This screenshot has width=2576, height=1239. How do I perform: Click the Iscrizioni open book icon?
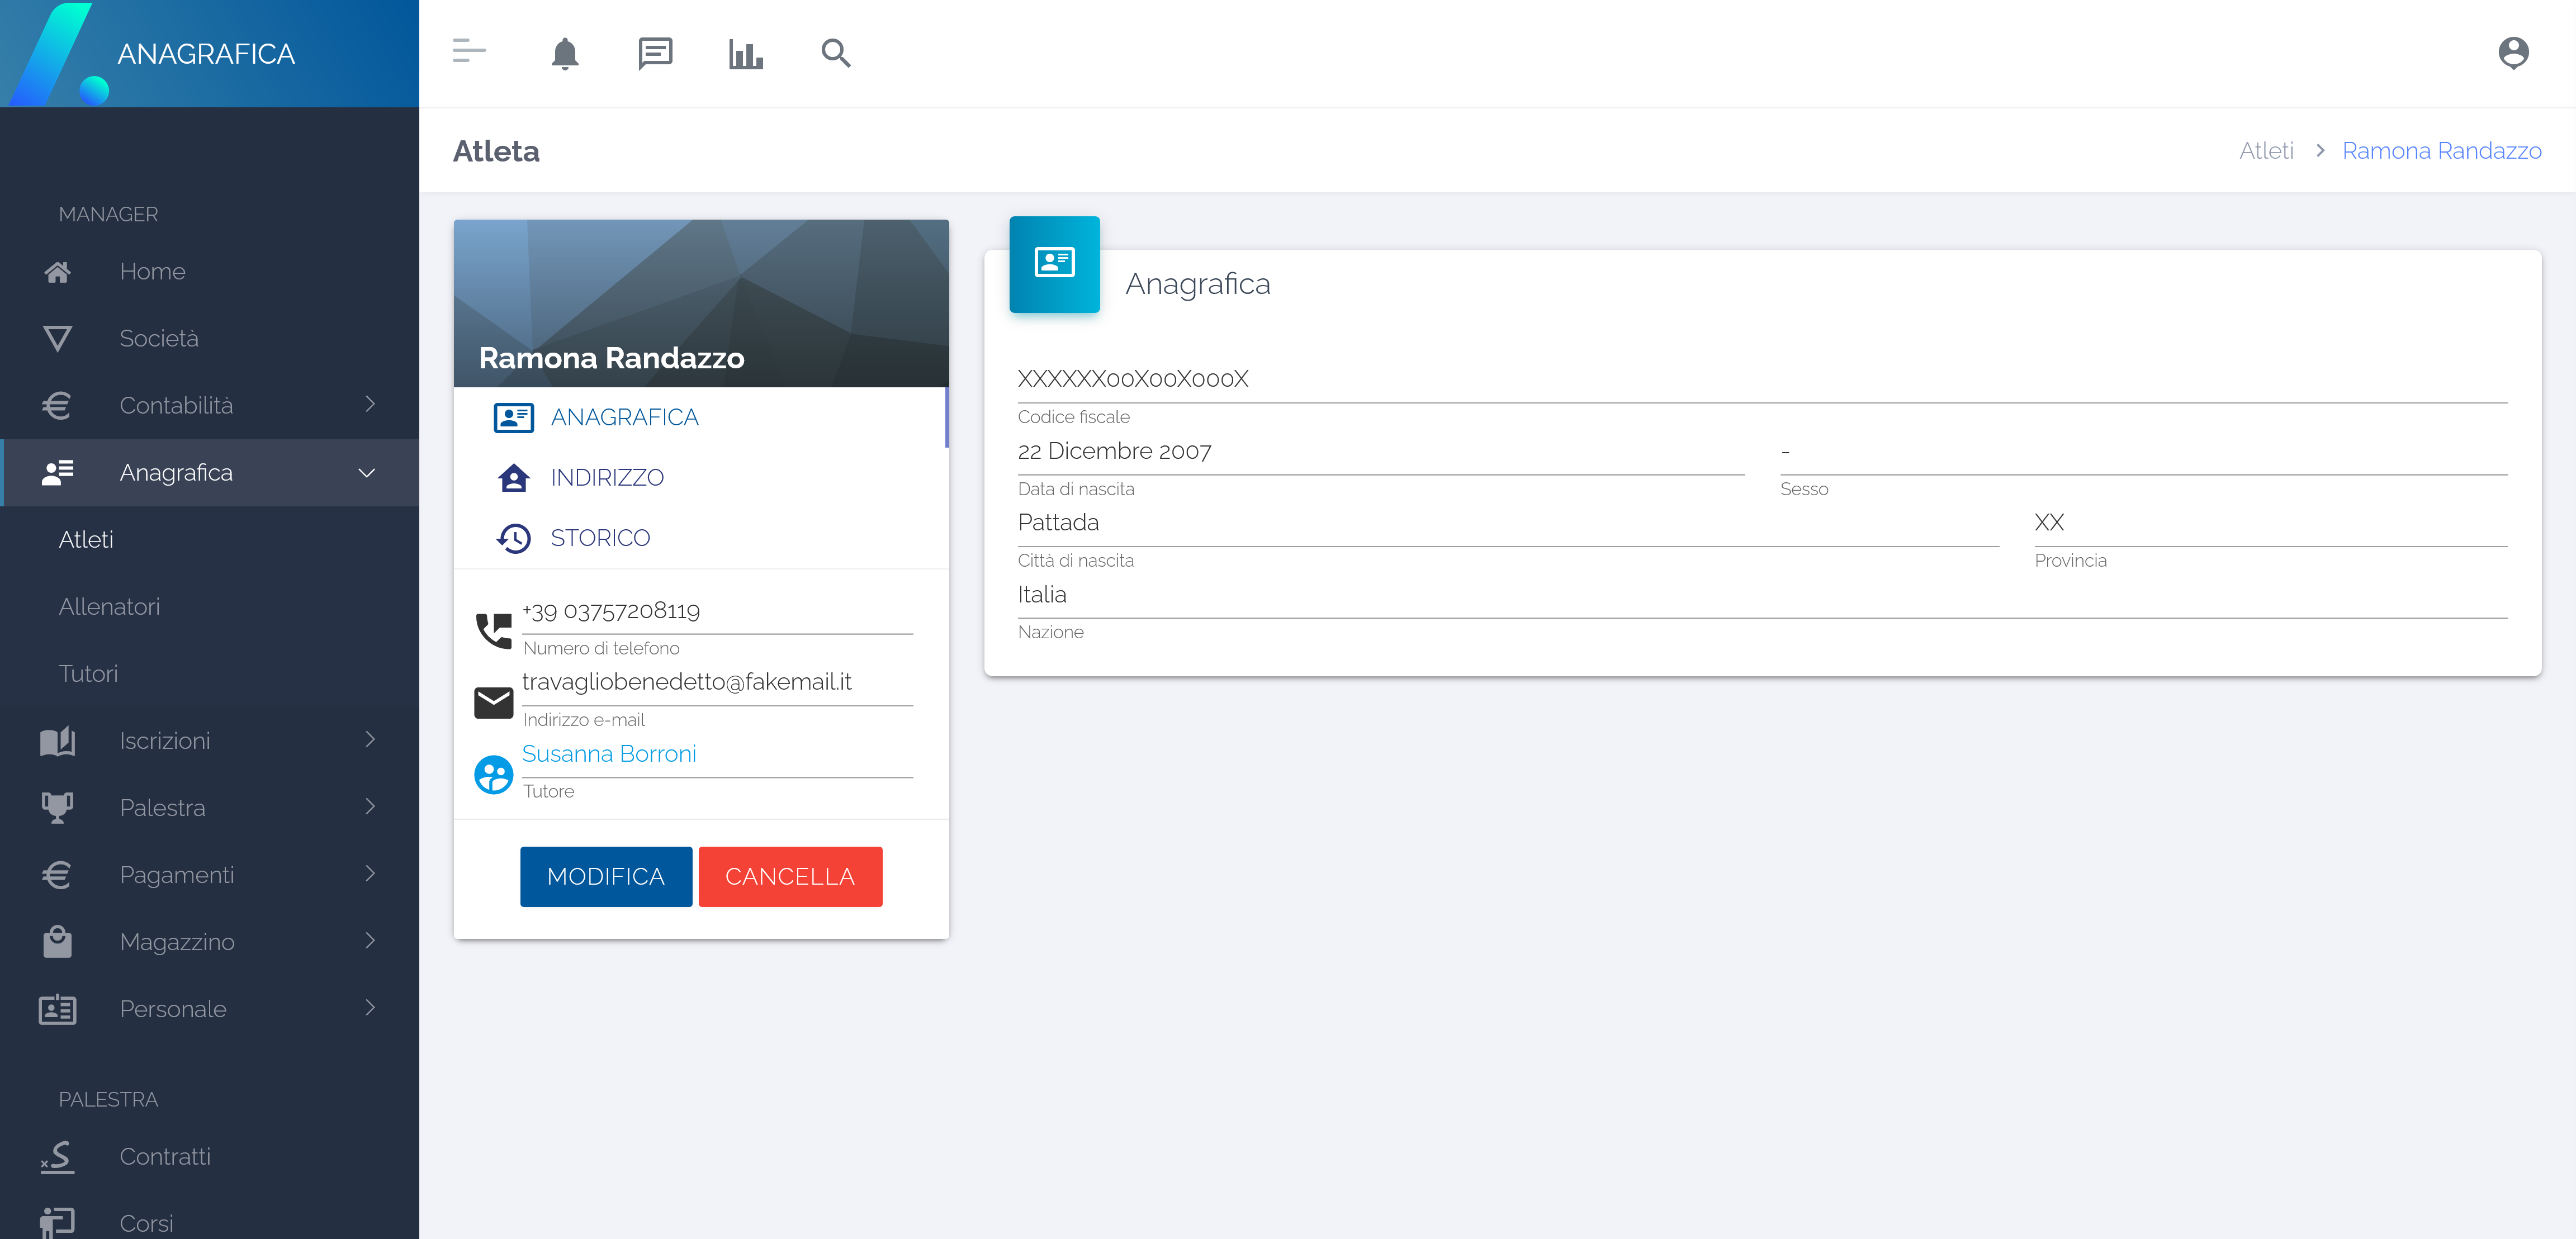[x=58, y=741]
